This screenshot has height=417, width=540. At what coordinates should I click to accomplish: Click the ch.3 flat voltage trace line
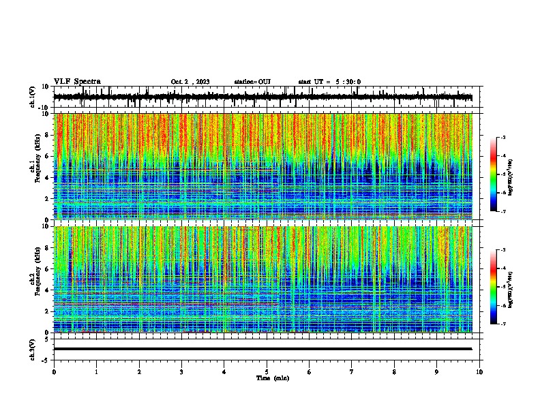(x=262, y=349)
